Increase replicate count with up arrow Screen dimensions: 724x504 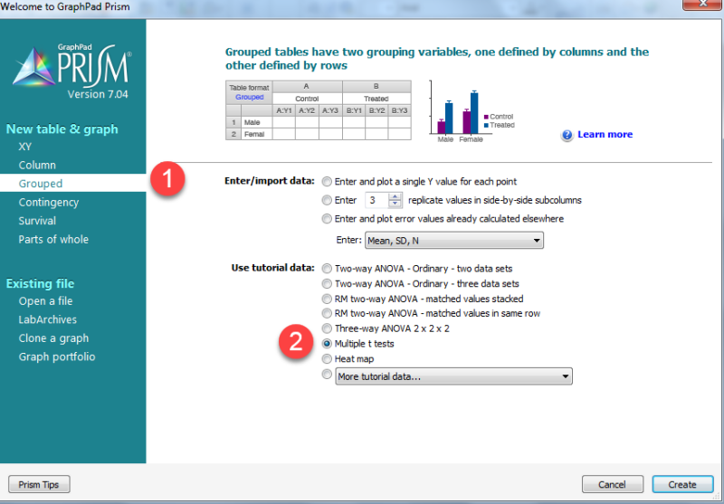(x=395, y=196)
